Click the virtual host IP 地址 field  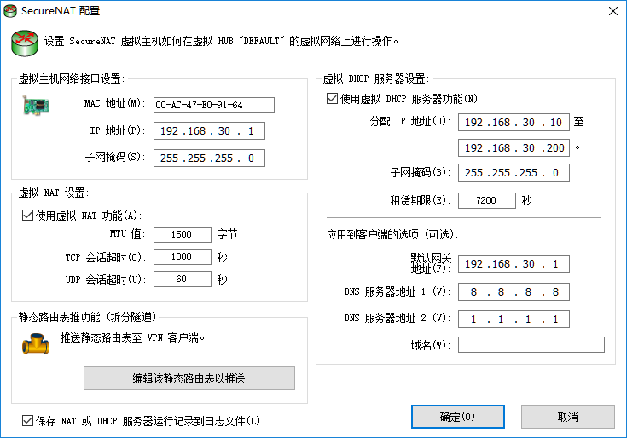click(209, 131)
